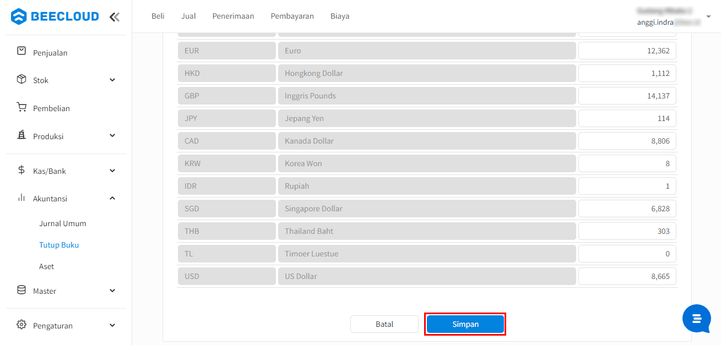721x345 pixels.
Task: Click the Master database icon
Action: tap(21, 290)
